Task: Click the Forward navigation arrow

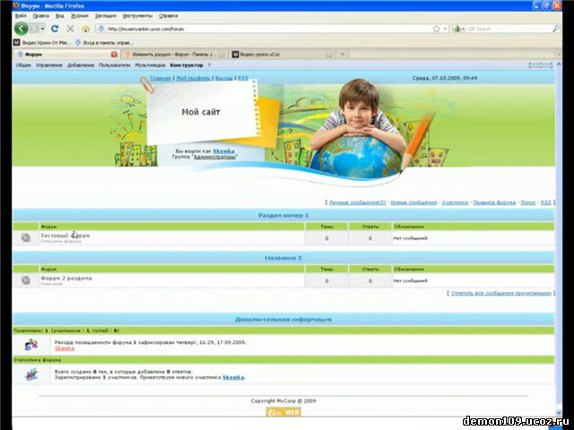Action: tap(34, 29)
